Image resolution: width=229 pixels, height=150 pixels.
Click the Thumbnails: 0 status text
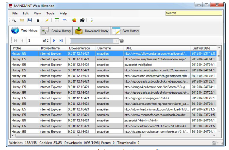128,143
